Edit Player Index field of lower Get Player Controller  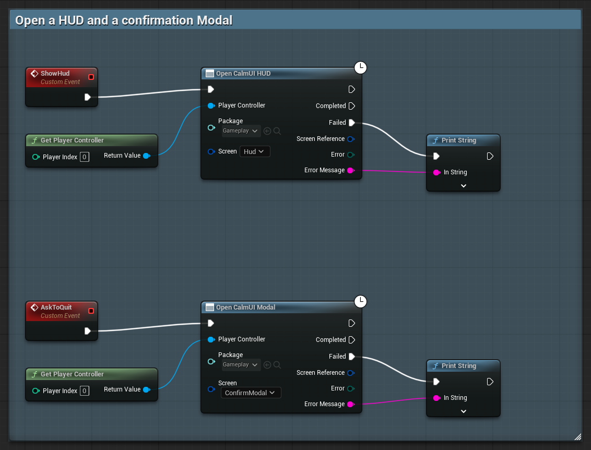coord(85,391)
